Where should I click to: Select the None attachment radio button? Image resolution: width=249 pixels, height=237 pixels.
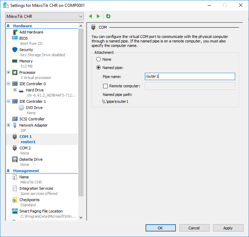point(99,59)
